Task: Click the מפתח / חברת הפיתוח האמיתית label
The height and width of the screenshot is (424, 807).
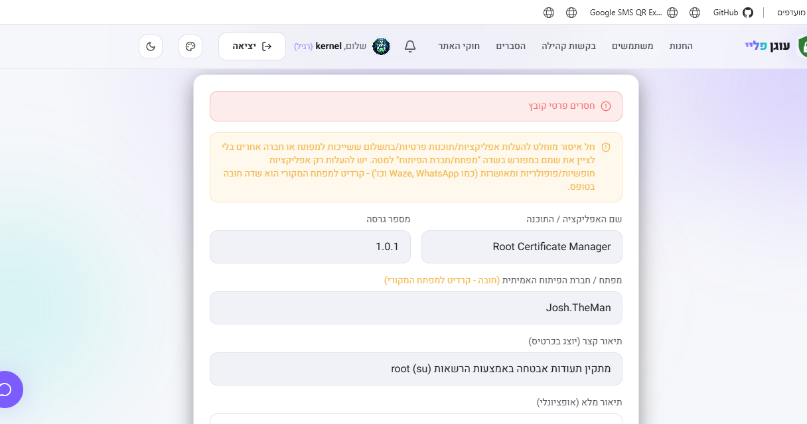Action: click(x=562, y=280)
